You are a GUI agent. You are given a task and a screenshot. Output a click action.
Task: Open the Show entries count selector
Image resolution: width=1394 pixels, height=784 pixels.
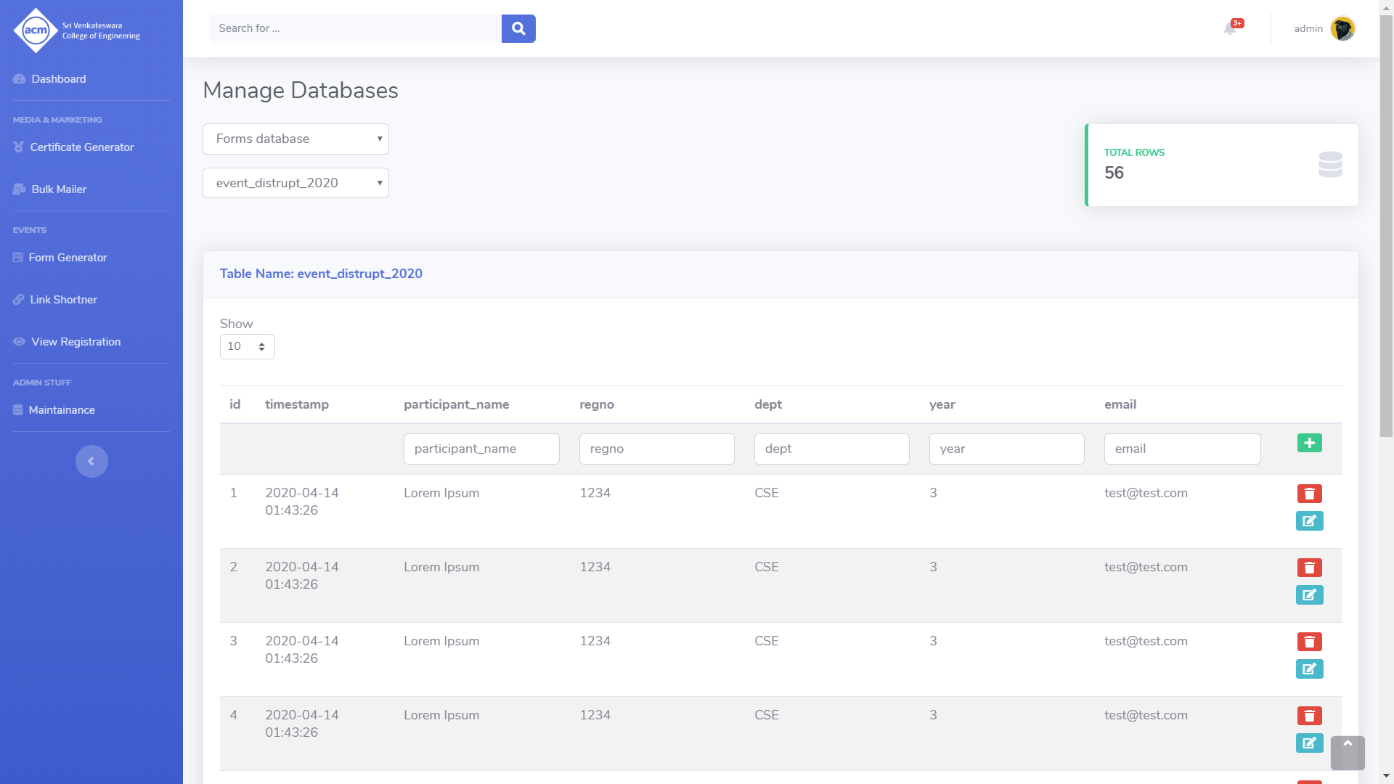click(x=247, y=346)
